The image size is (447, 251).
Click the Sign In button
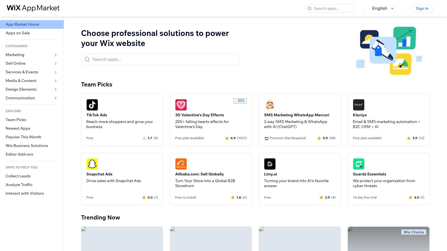422,8
